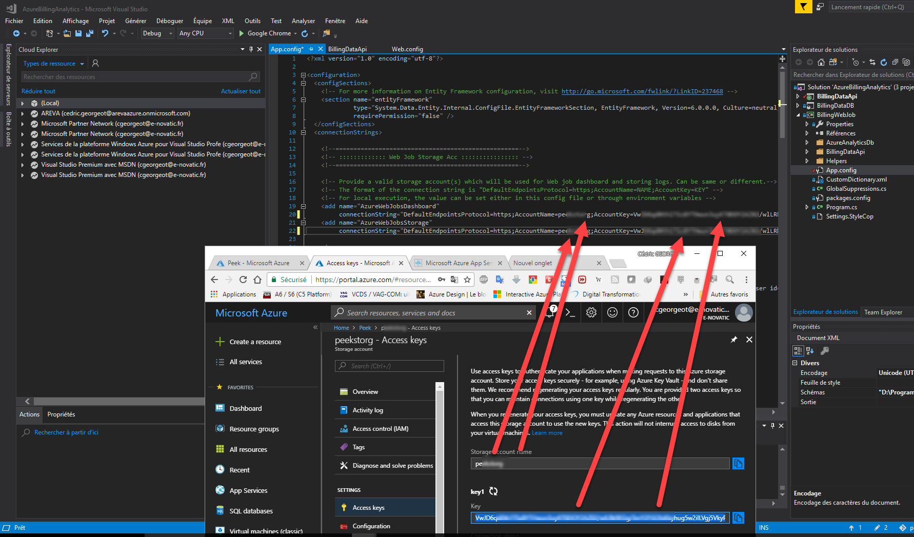Image resolution: width=914 pixels, height=537 pixels.
Task: Open Azure notifications bell icon
Action: pos(550,311)
